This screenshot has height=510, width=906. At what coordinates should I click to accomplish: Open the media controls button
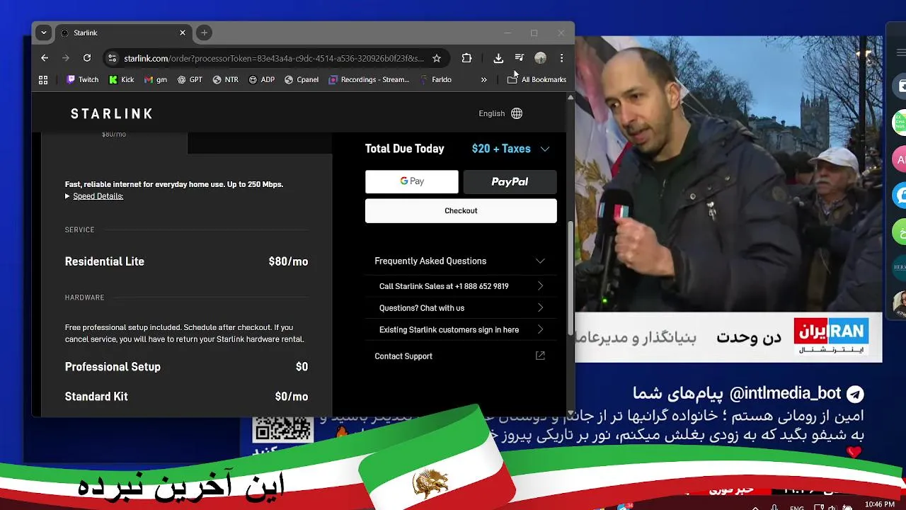[520, 58]
